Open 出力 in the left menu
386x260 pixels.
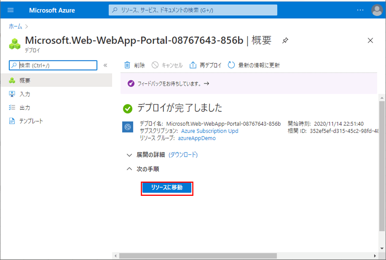[x=25, y=108]
